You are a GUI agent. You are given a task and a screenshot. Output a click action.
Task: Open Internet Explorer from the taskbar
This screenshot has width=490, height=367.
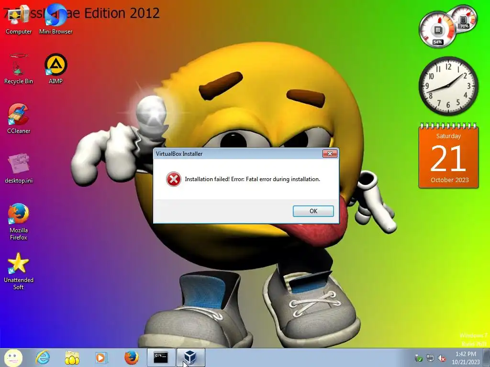pos(43,357)
